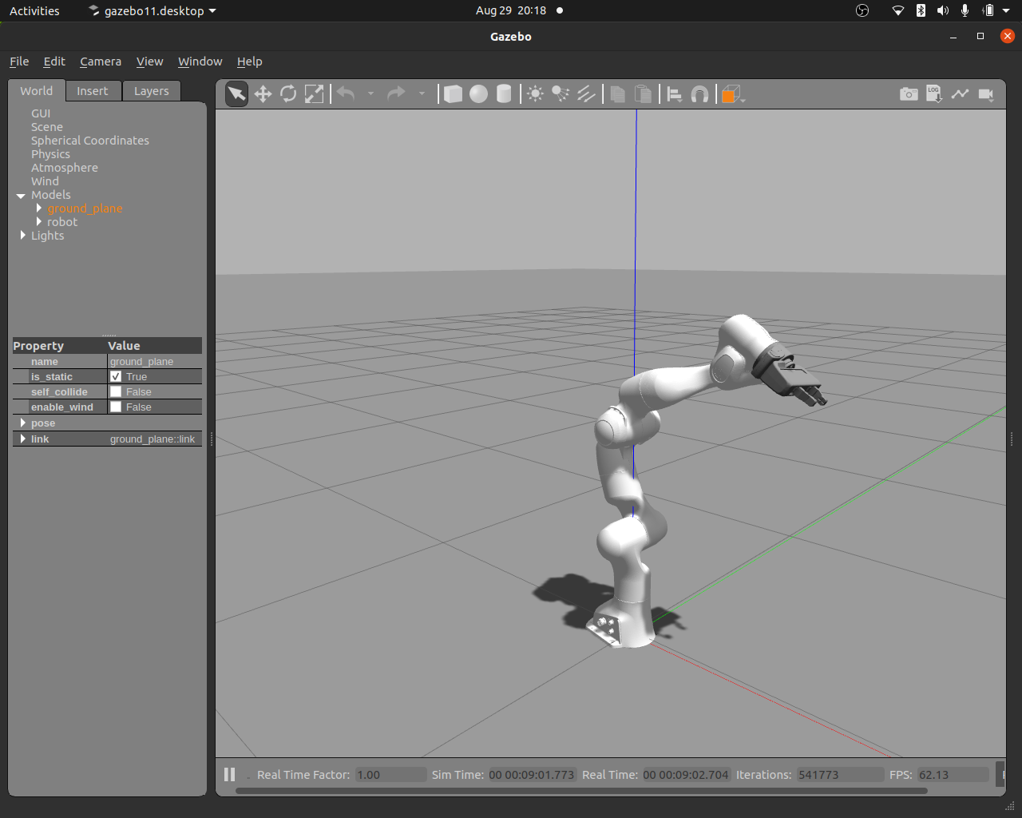Activate the scale mode tool
Image resolution: width=1022 pixels, height=818 pixels.
315,94
